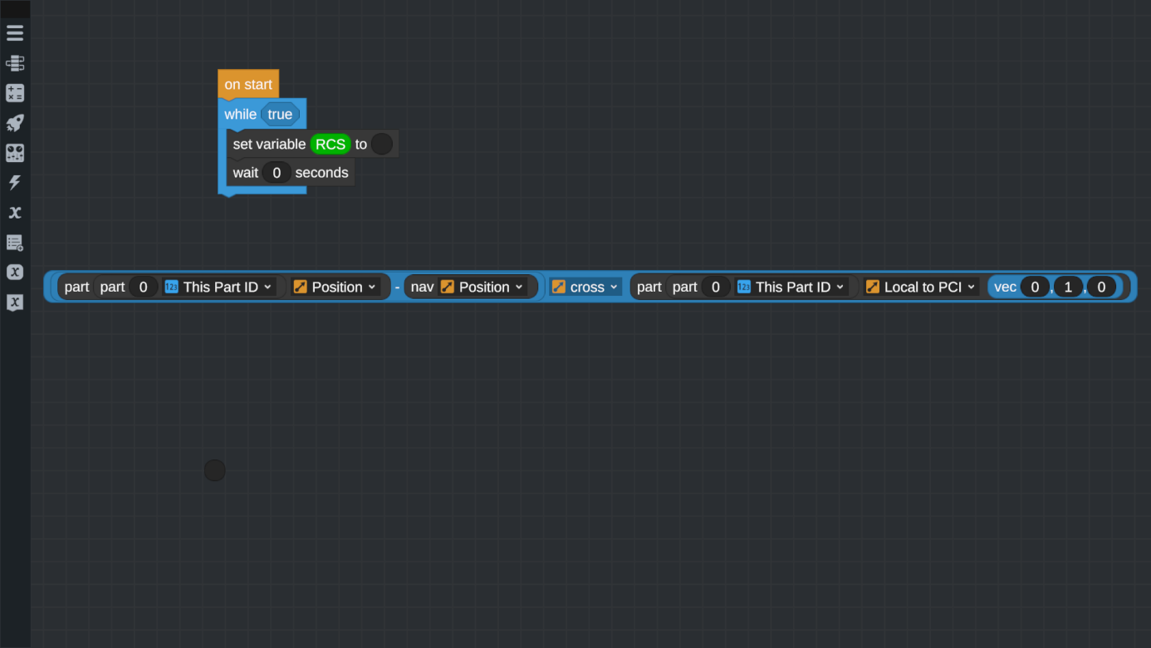
Task: Open the Program Flow blocks category
Action: pos(15,63)
